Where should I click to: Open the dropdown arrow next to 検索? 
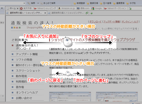point(38,3)
